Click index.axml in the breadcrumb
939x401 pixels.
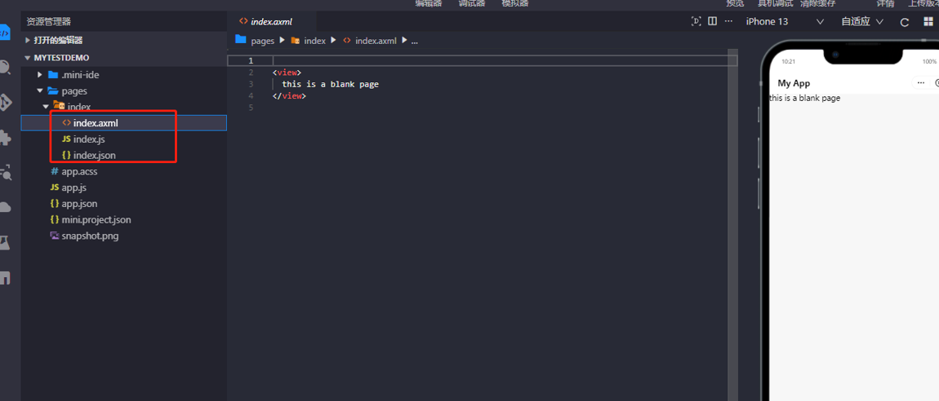pos(376,42)
